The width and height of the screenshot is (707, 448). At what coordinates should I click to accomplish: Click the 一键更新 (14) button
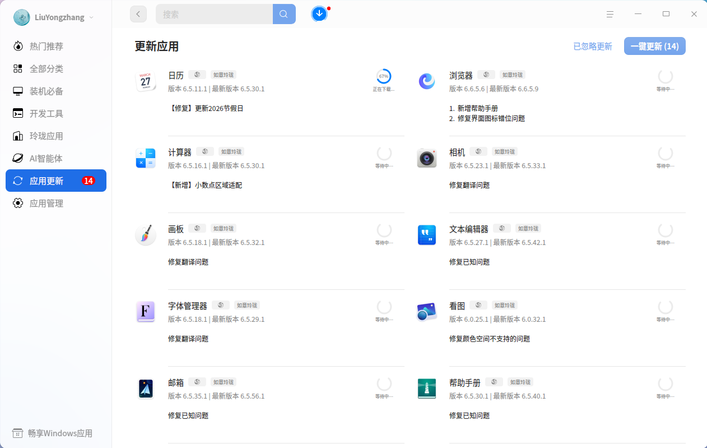pos(654,46)
